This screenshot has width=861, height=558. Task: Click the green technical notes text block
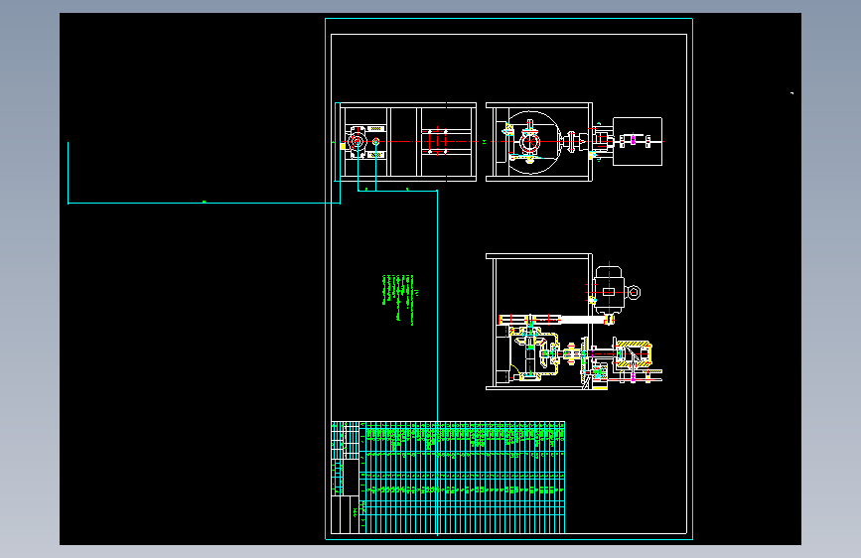(x=400, y=299)
